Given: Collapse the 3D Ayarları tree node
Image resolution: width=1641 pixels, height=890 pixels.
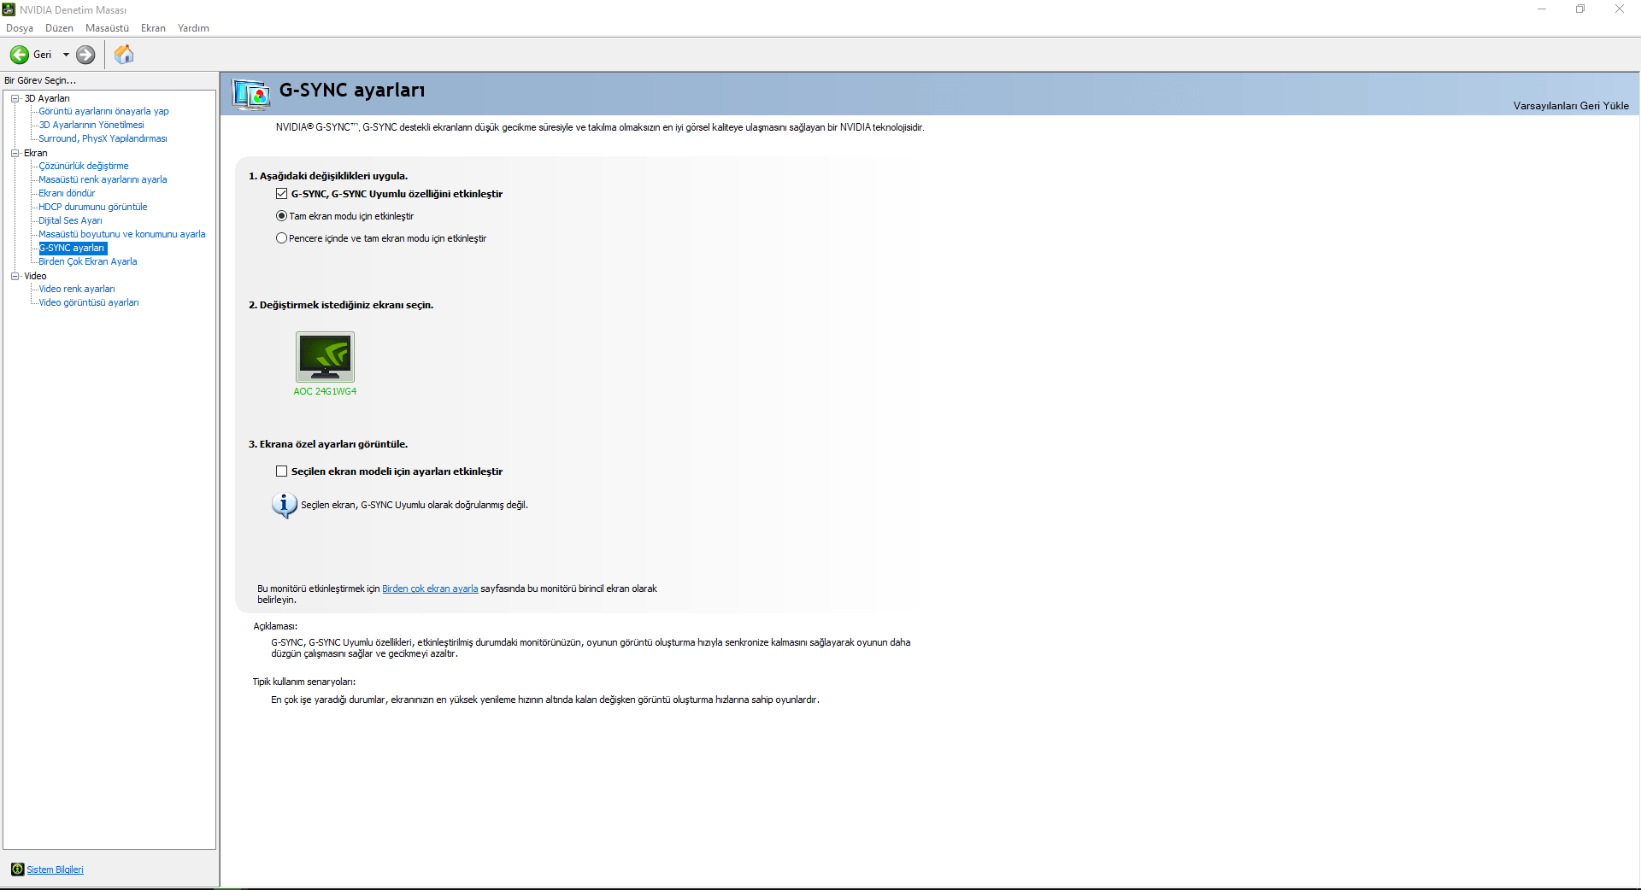Looking at the screenshot, I should tap(15, 98).
